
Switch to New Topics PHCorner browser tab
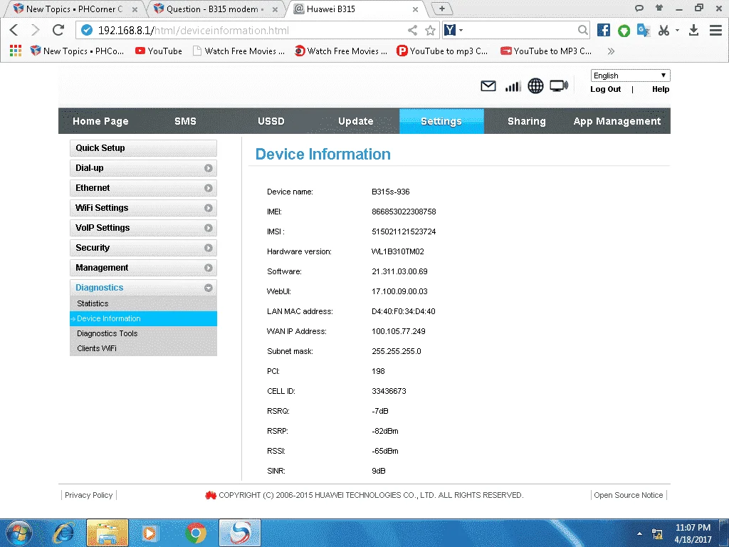click(x=74, y=9)
